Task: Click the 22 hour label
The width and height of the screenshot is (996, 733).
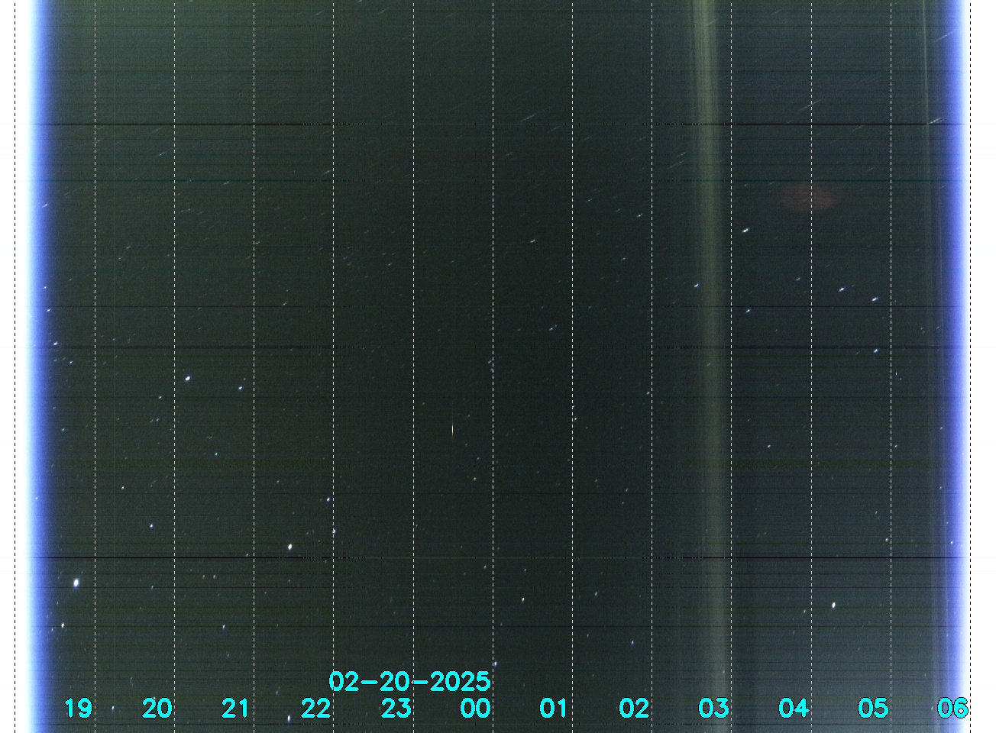Action: click(315, 708)
